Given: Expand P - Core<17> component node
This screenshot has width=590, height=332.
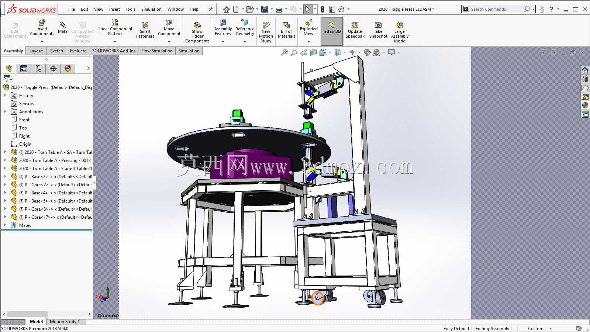Looking at the screenshot, I should click(5, 217).
